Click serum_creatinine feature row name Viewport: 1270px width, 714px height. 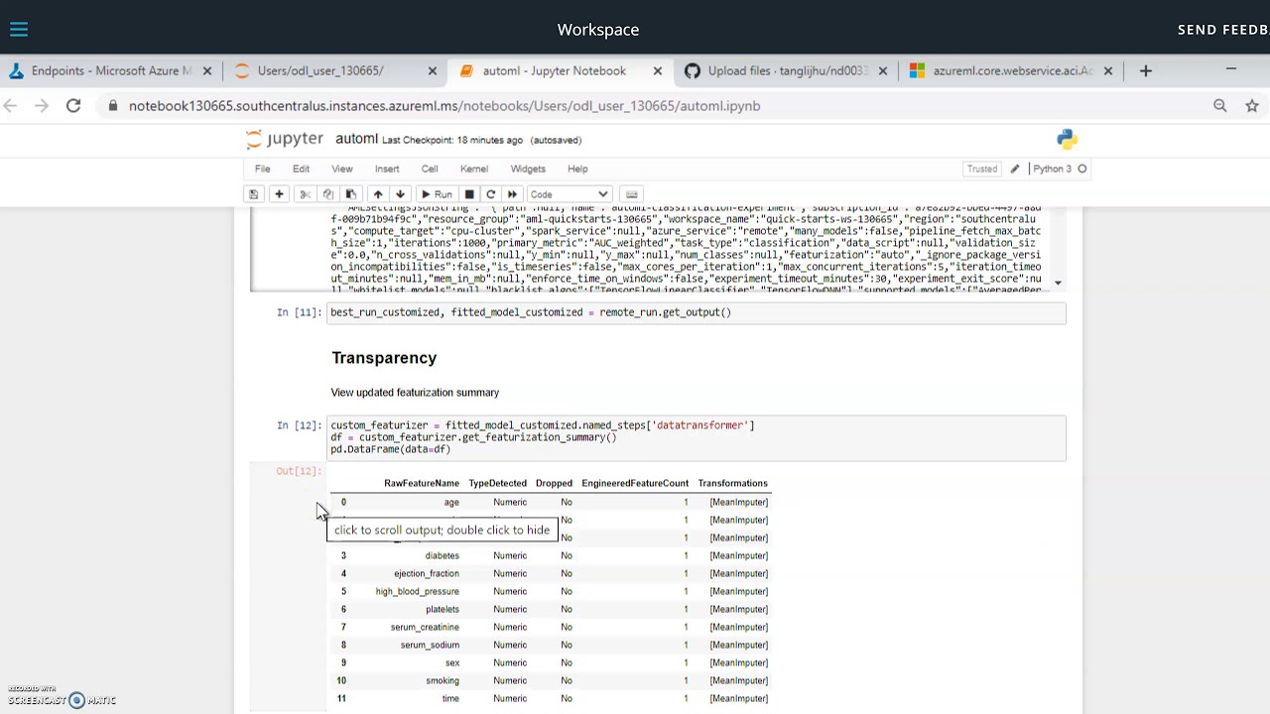click(425, 627)
